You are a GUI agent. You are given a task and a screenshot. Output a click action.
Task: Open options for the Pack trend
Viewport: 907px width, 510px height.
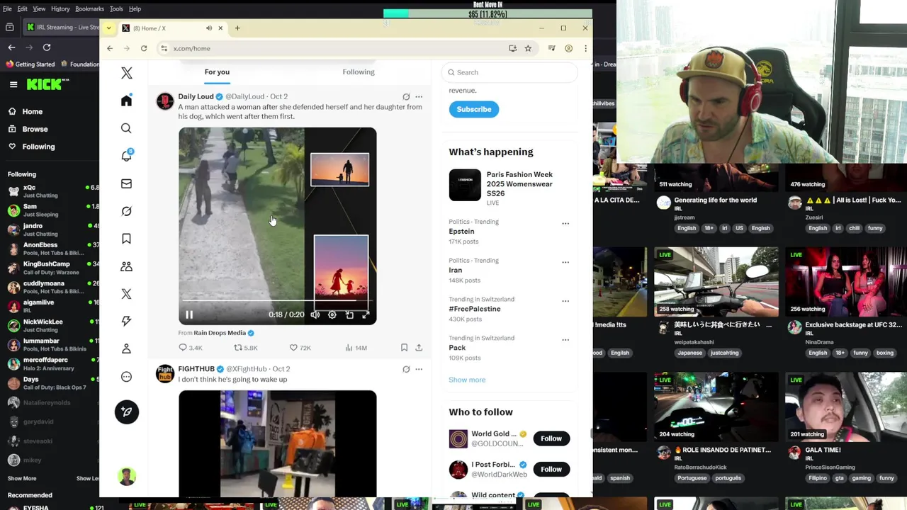(565, 340)
